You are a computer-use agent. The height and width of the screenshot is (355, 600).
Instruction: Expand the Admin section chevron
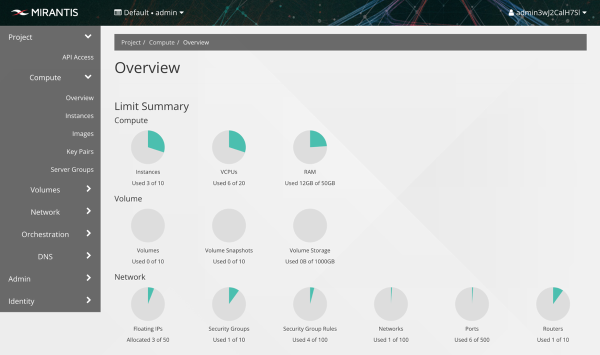[x=88, y=278]
